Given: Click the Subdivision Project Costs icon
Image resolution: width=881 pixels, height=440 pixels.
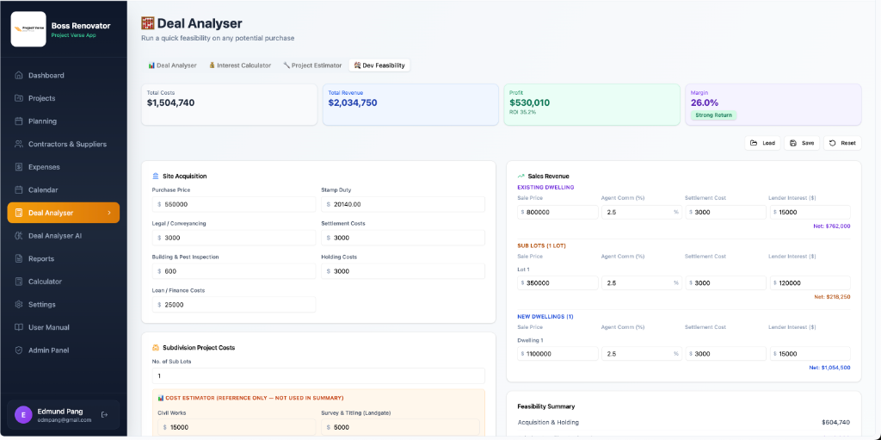Looking at the screenshot, I should [x=156, y=348].
